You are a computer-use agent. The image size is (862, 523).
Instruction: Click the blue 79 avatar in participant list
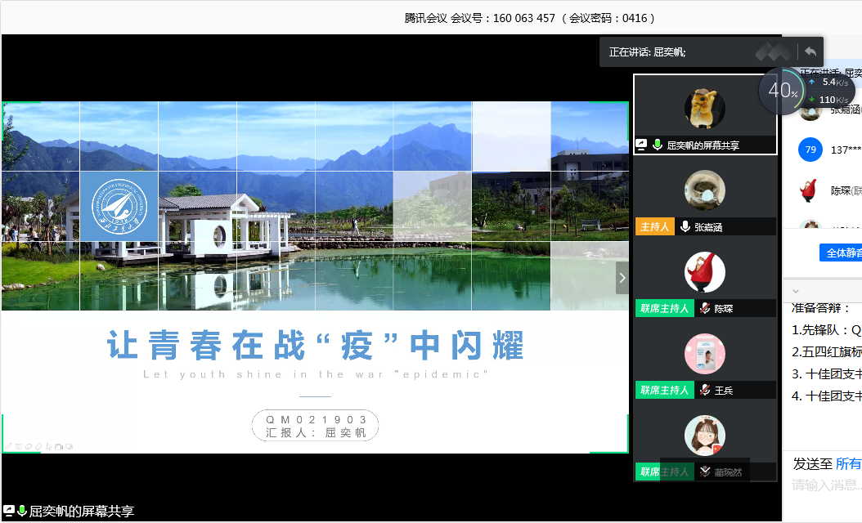[810, 150]
